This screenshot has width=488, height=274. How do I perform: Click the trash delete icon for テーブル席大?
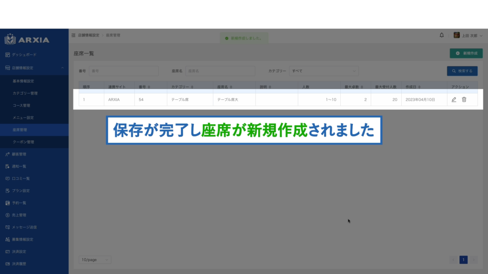coord(464,99)
